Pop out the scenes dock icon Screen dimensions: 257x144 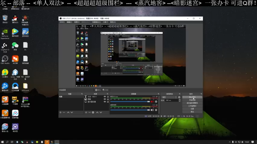click(x=82, y=94)
